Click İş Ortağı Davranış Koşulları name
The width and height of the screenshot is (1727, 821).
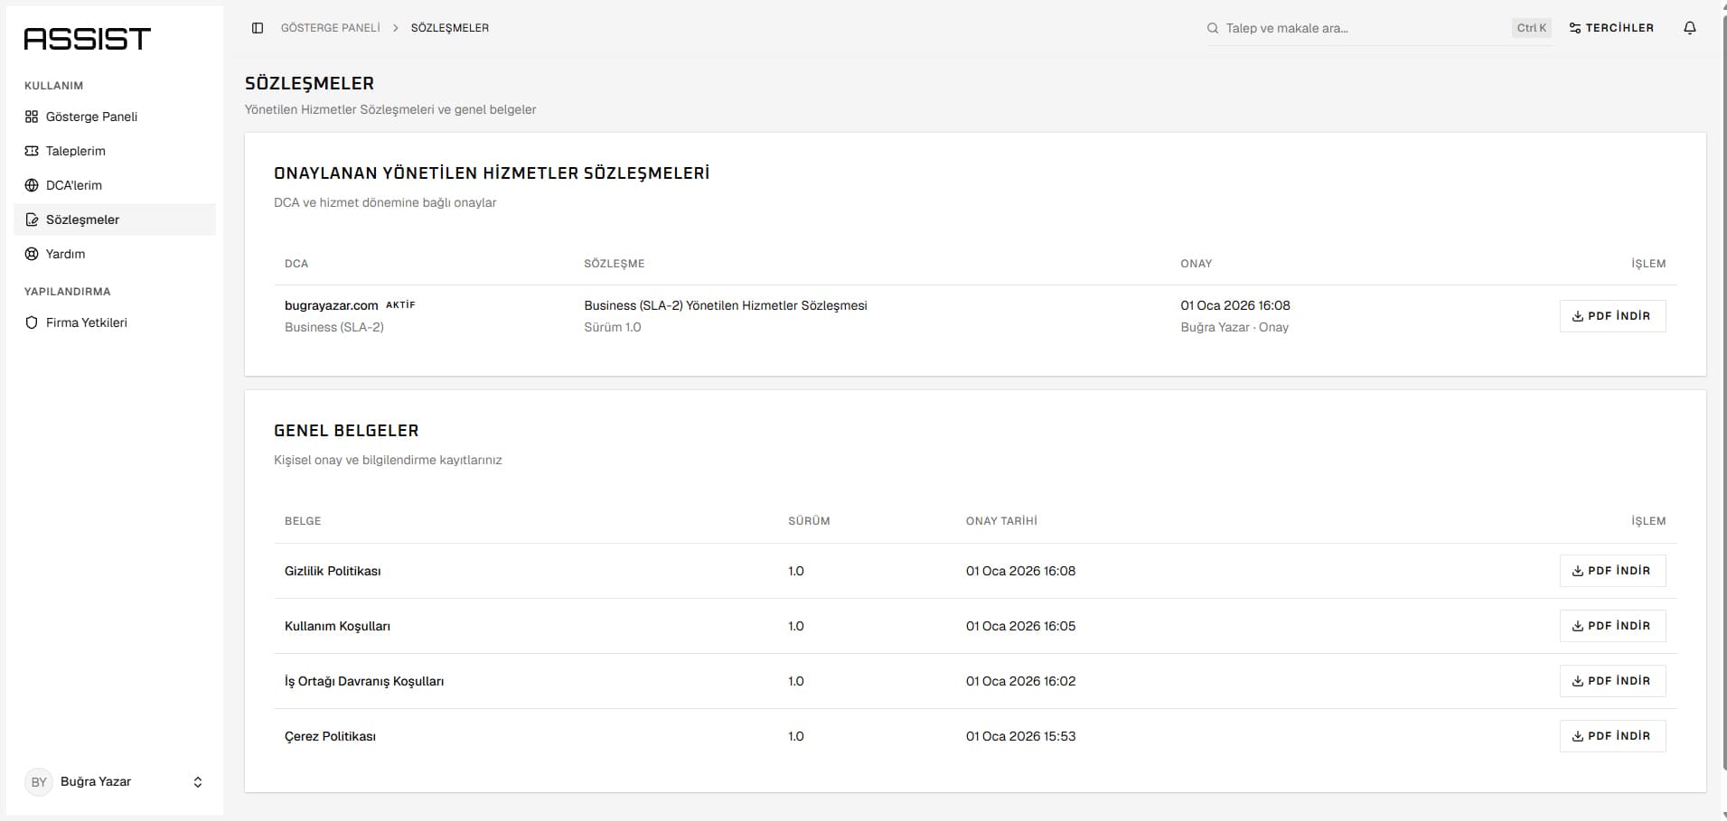coord(364,681)
